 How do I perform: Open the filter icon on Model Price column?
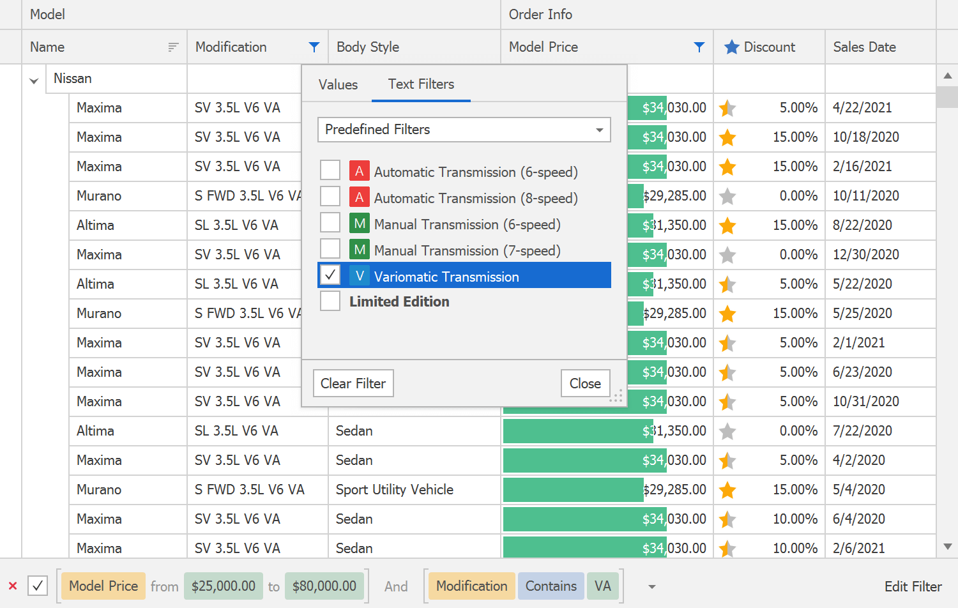pyautogui.click(x=699, y=47)
